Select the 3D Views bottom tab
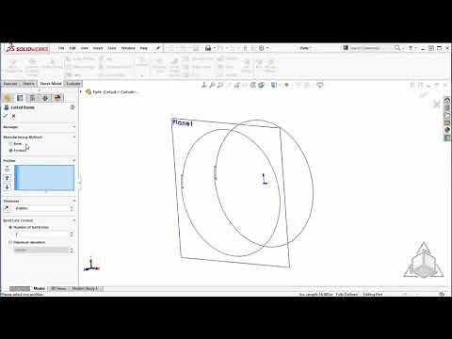Screen dimensions: 452x339 [58, 288]
